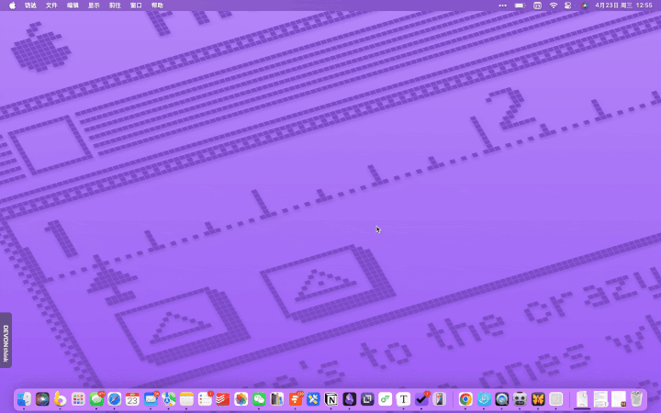661x413 pixels.
Task: Open the 访达 menu
Action: point(30,6)
